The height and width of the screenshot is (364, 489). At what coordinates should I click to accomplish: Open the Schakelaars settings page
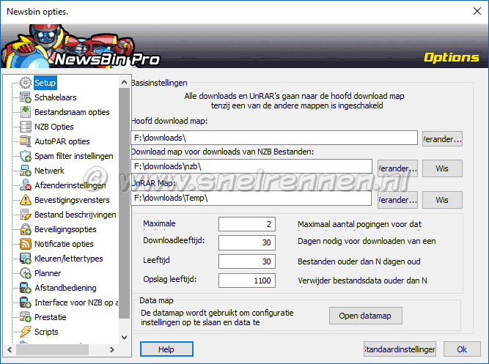pos(56,97)
